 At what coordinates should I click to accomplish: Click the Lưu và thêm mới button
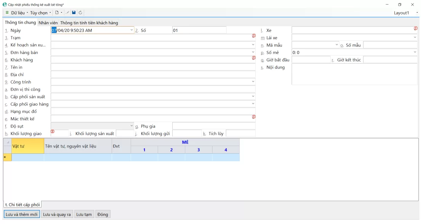22,214
